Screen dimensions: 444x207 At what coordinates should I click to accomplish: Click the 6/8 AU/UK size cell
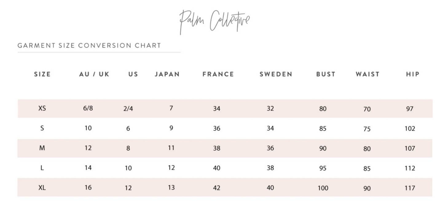88,108
